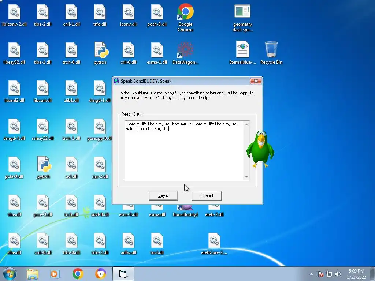Close the Speak BonziBUDDY, Speak! window
Image resolution: width=375 pixels, height=281 pixels.
tap(256, 81)
